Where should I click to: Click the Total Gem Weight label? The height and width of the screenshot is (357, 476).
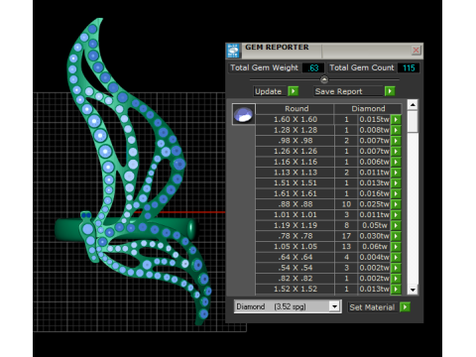(264, 67)
